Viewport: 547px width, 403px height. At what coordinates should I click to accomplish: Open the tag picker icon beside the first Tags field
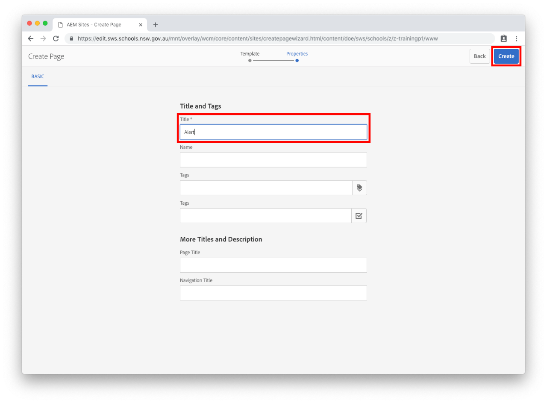(359, 188)
